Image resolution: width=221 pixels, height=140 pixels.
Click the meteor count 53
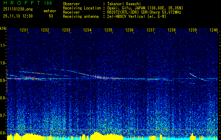(51, 16)
